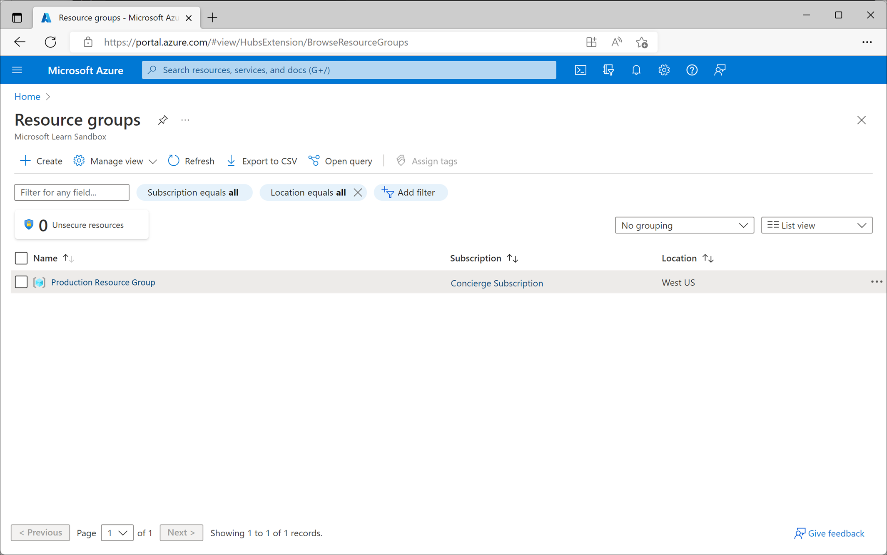
Task: Open Subscription equals all filter
Action: [194, 192]
